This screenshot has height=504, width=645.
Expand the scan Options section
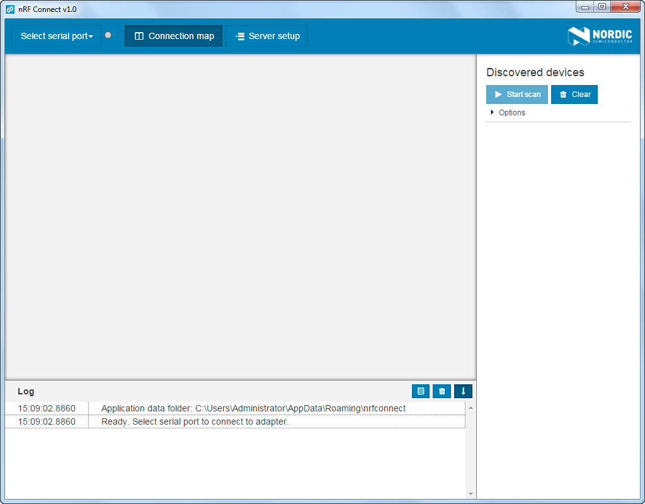[x=508, y=112]
